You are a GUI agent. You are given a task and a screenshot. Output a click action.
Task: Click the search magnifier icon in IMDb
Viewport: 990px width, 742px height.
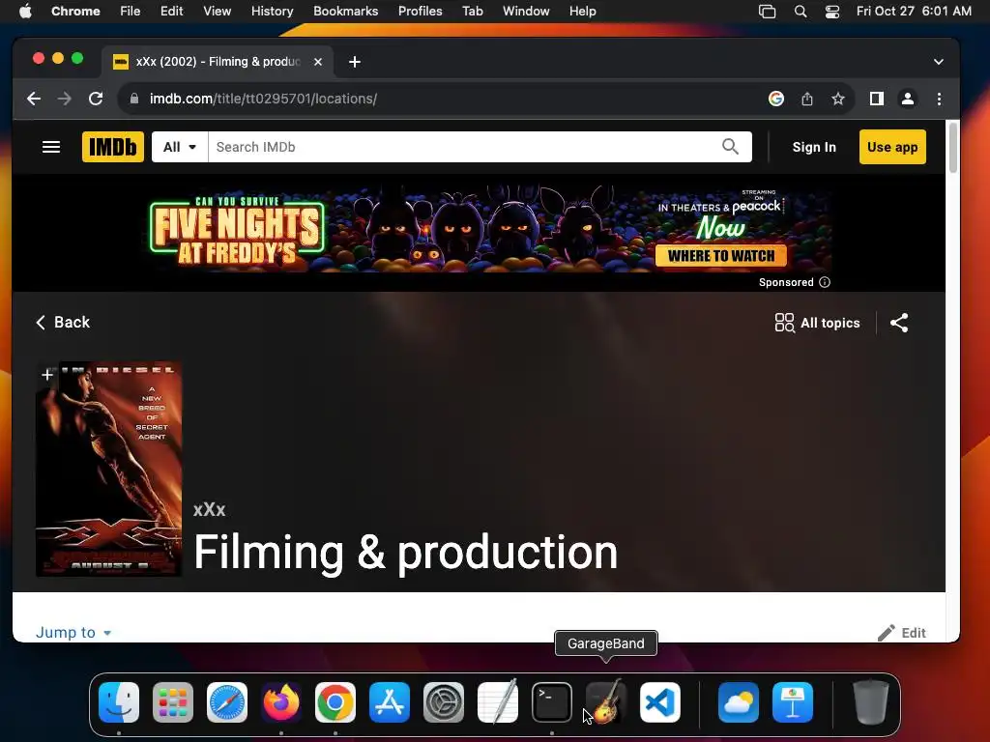pos(730,147)
